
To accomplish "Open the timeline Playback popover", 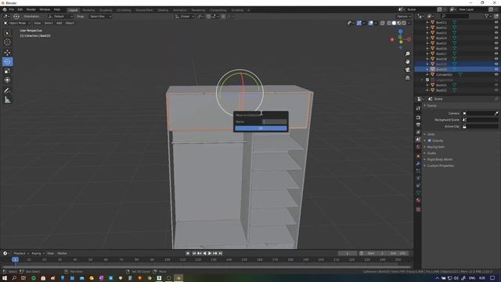I will [21, 253].
